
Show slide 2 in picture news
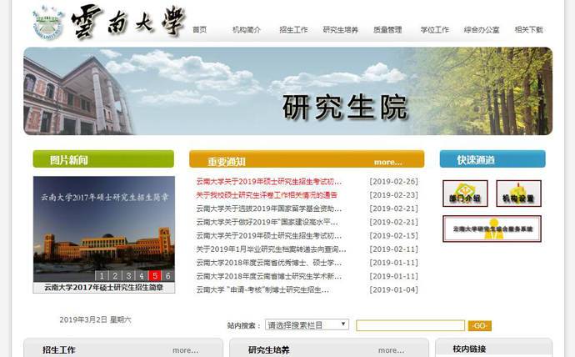[115, 275]
